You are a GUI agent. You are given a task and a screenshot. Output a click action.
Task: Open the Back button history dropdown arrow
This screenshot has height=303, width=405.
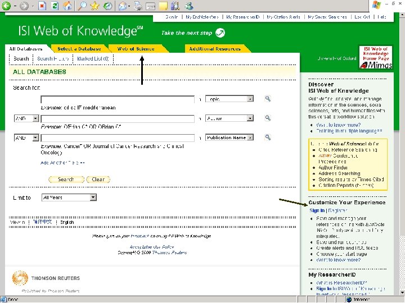coord(15,6)
